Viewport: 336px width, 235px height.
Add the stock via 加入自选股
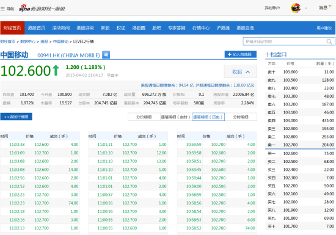241,54
